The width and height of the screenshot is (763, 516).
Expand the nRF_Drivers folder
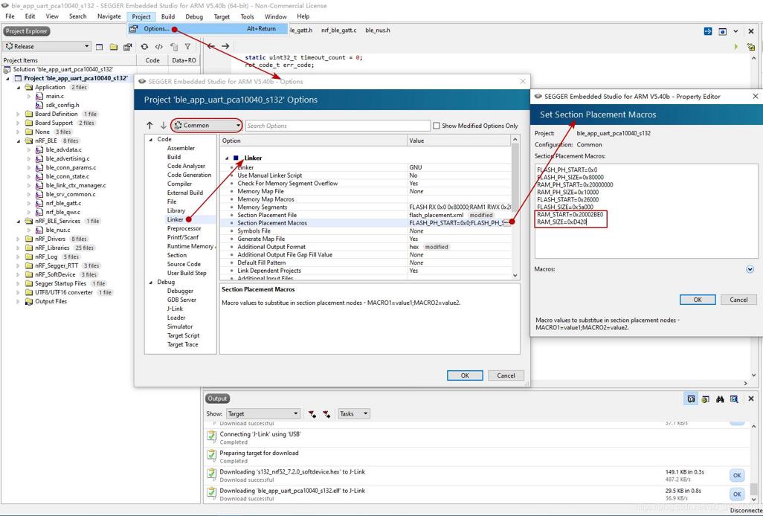(19, 239)
